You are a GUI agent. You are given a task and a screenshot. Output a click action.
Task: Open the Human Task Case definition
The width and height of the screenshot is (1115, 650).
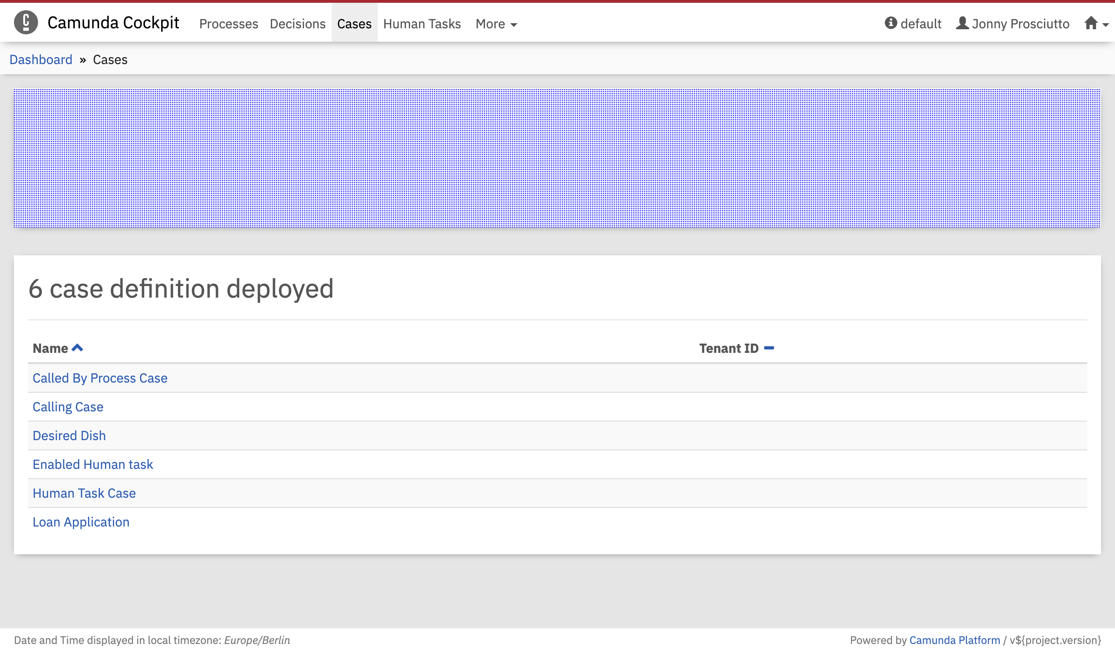(84, 493)
